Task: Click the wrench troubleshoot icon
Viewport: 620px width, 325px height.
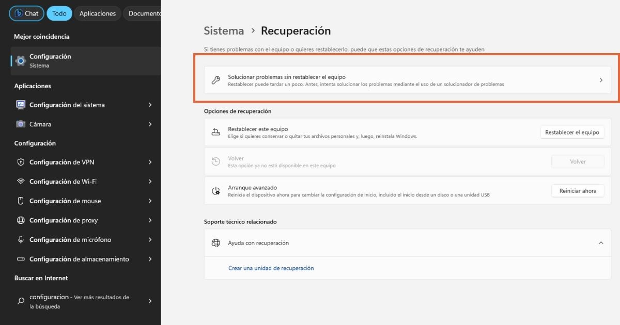Action: point(216,80)
